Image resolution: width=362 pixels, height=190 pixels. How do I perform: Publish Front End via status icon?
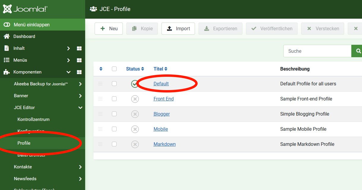135,99
